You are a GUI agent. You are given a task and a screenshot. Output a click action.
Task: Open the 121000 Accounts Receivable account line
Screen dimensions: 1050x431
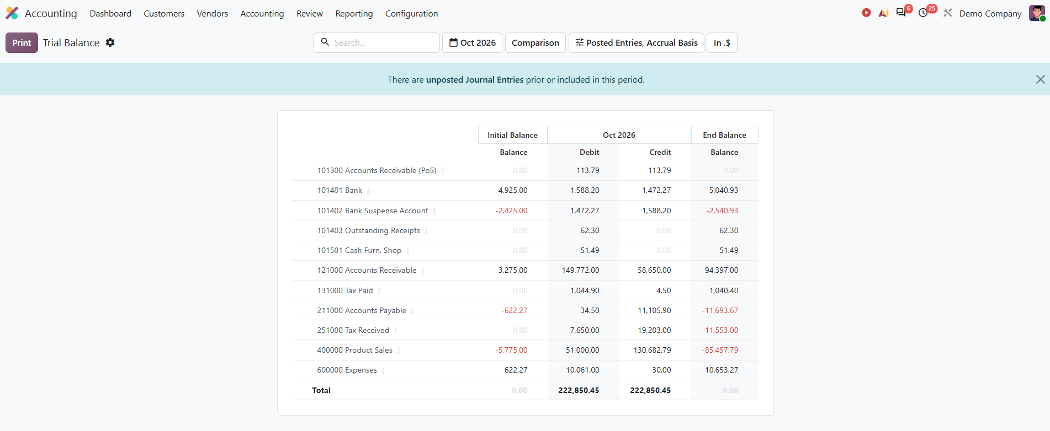pyautogui.click(x=367, y=270)
